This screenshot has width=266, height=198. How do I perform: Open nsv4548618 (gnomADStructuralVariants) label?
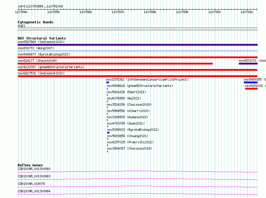[140, 86]
